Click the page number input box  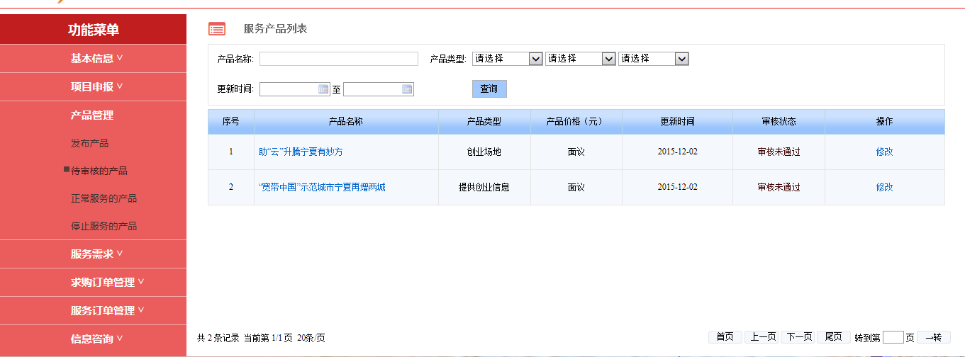[893, 337]
